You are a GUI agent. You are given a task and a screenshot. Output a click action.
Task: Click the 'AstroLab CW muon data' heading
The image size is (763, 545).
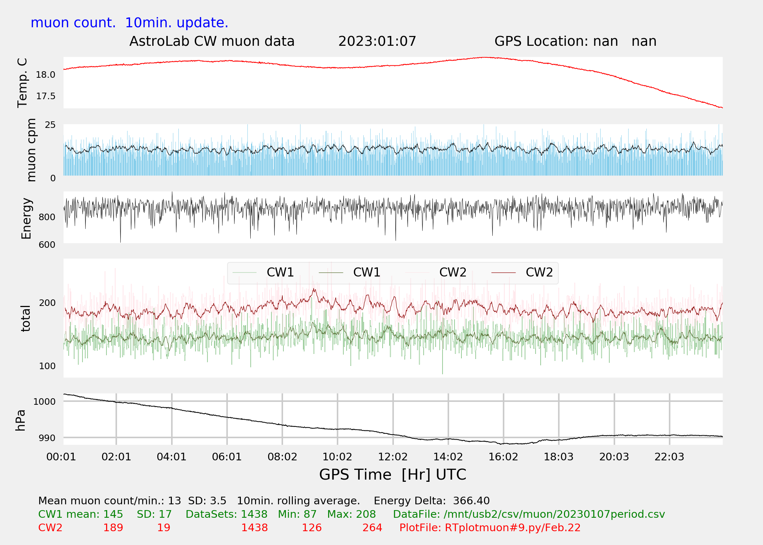click(x=212, y=41)
